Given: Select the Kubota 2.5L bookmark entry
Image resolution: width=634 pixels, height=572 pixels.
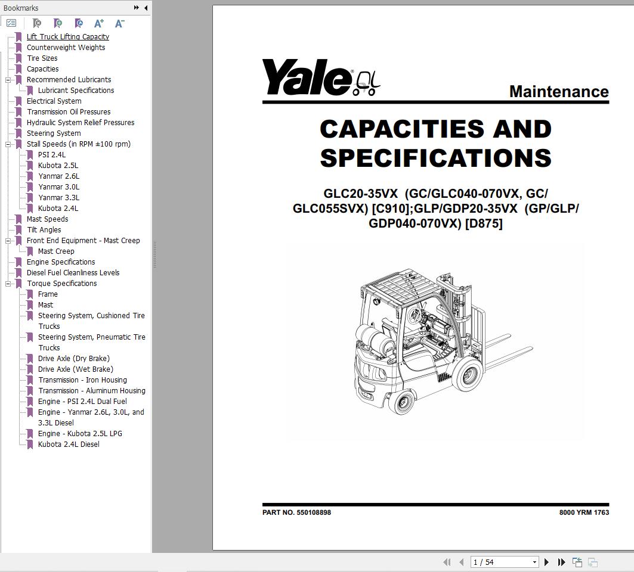Looking at the screenshot, I should (x=58, y=165).
